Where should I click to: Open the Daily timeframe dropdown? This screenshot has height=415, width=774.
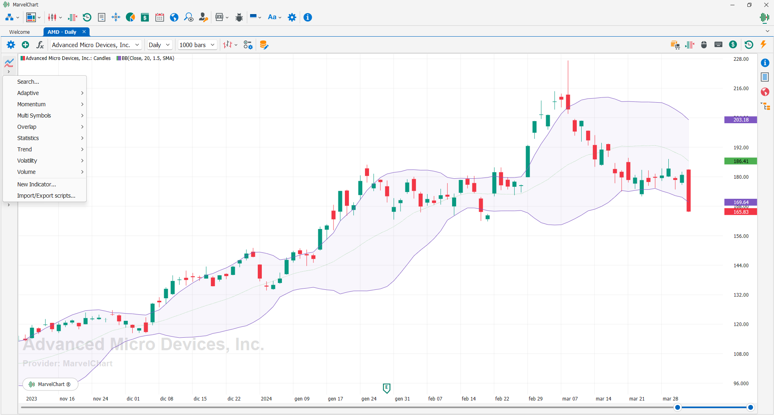(x=159, y=45)
